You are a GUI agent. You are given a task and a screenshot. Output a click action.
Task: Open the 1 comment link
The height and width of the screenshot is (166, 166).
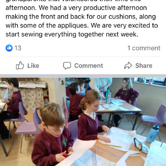coord(144,48)
